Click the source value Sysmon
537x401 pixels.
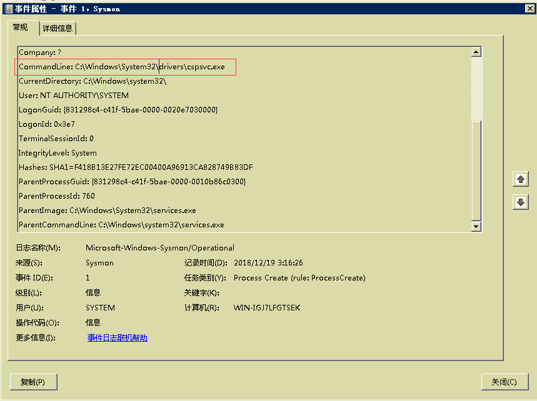click(x=99, y=263)
